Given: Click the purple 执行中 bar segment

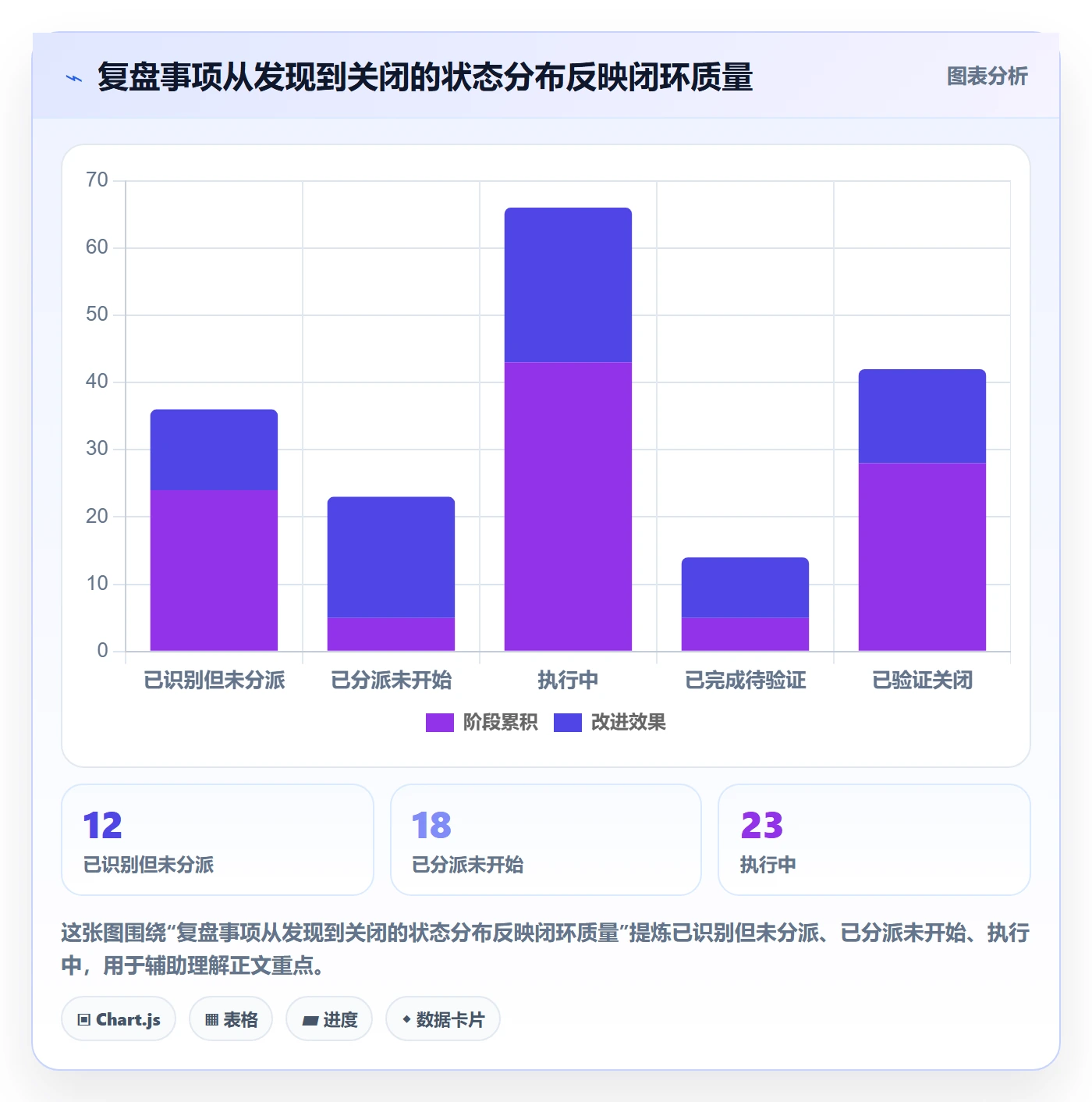Looking at the screenshot, I should coord(568,507).
